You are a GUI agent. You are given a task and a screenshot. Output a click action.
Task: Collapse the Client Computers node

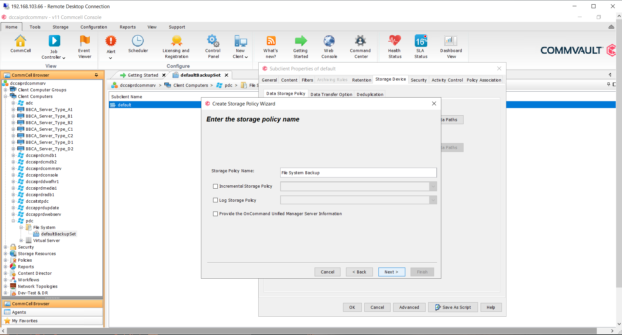click(x=6, y=96)
